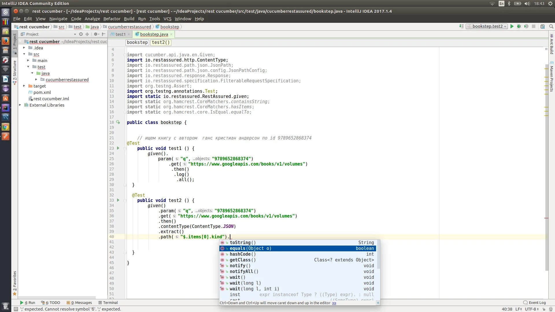Open the TODO tool window

coord(51,303)
